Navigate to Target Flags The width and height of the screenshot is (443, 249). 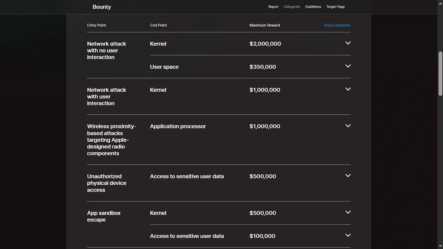[x=335, y=7]
